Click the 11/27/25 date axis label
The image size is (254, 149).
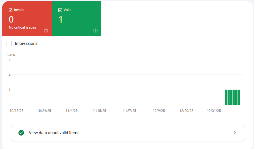click(129, 111)
